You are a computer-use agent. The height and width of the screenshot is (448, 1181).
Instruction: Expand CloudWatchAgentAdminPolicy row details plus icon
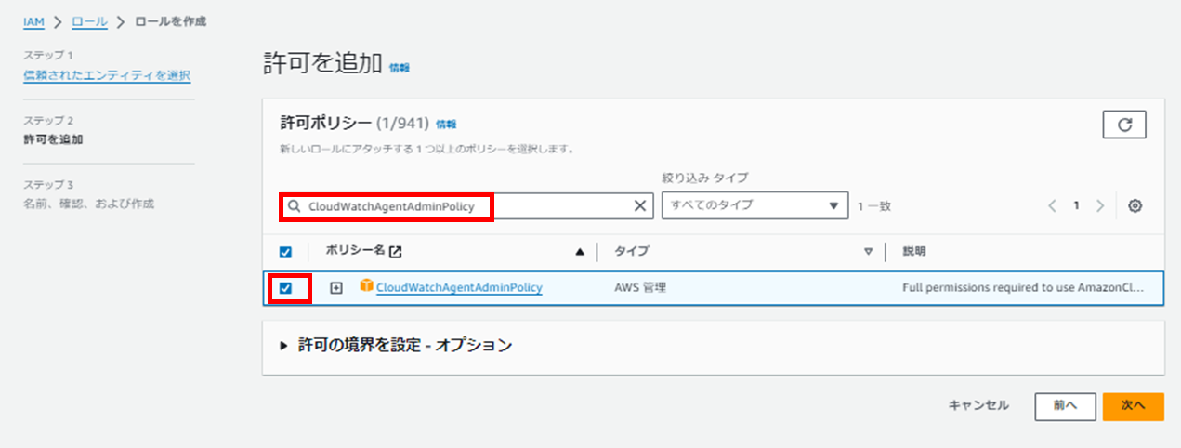[336, 288]
